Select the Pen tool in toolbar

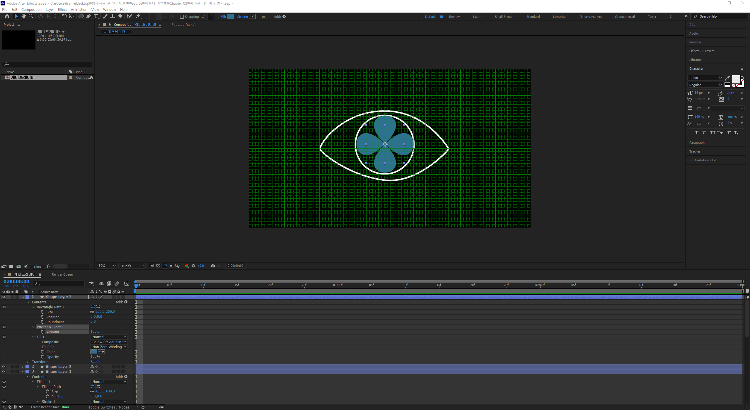click(88, 16)
